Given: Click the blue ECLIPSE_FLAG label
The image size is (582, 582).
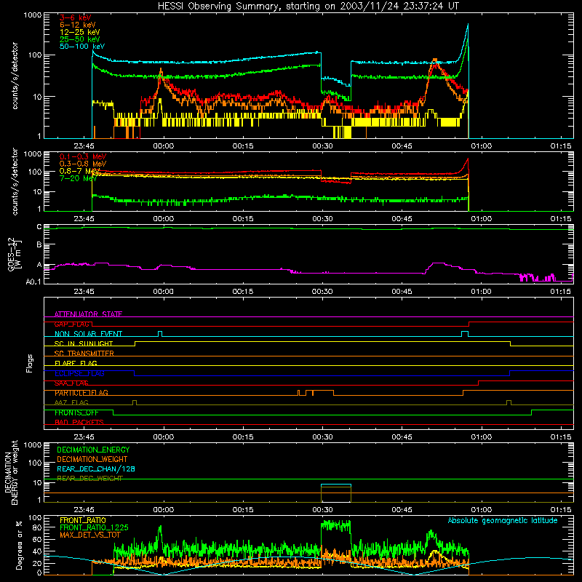Looking at the screenshot, I should pyautogui.click(x=79, y=373).
